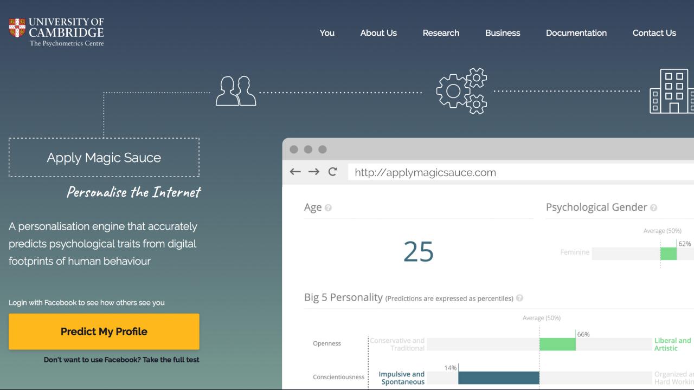
Task: Click the help icon after Big 5 Personality
Action: click(x=519, y=298)
